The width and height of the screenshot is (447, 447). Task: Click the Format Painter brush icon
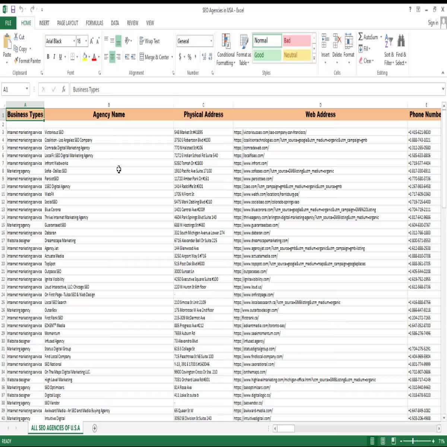tap(16, 61)
